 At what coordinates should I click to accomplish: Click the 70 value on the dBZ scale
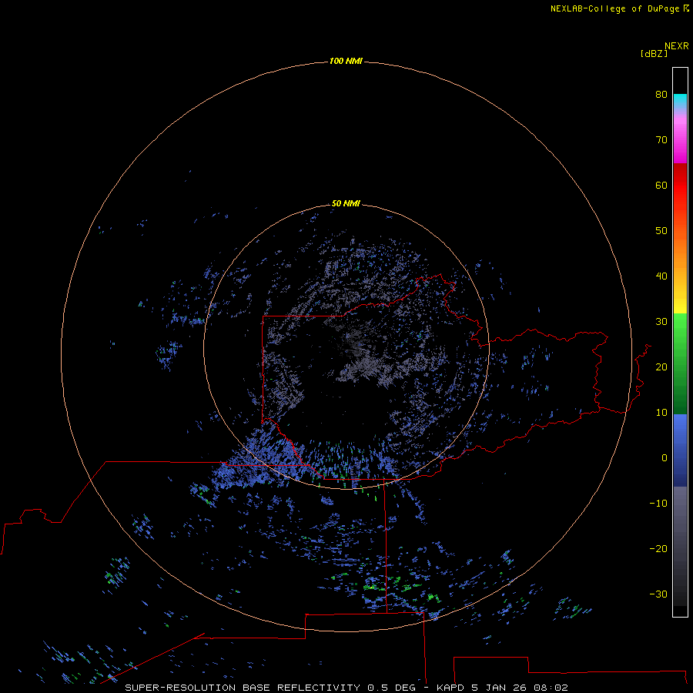coord(661,139)
